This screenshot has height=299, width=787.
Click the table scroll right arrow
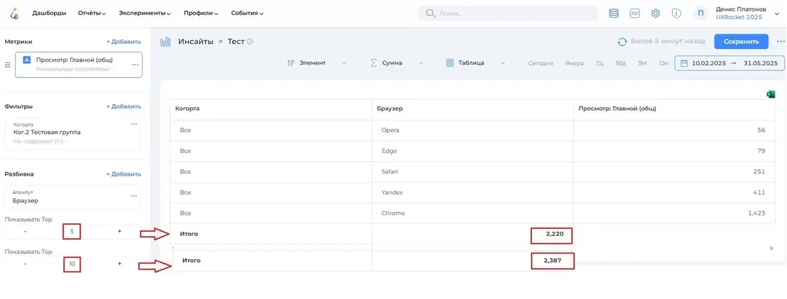click(x=772, y=248)
